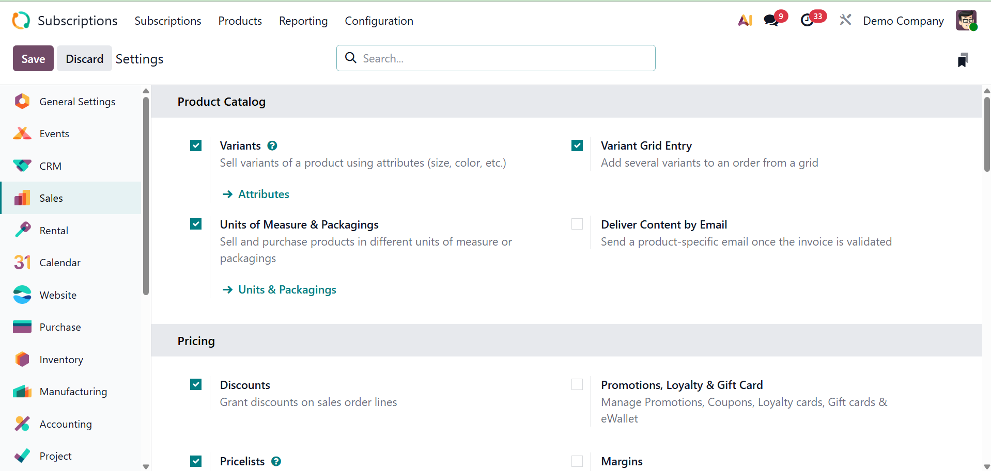Enable Deliver Content by Email checkbox

[x=577, y=224]
